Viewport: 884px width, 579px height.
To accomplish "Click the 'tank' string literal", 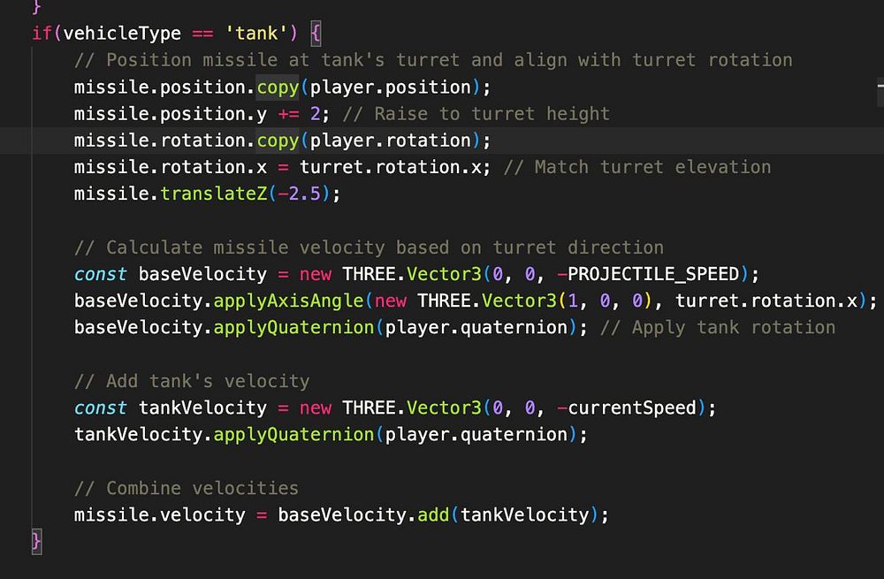I will 256,34.
